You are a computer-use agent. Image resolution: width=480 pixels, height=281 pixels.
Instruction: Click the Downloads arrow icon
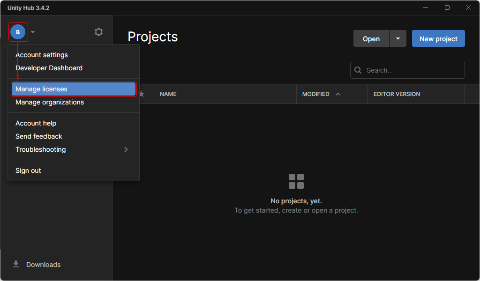tap(16, 264)
